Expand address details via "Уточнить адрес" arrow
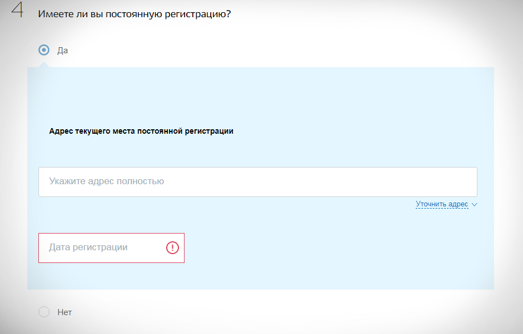The width and height of the screenshot is (523, 334). (x=474, y=205)
